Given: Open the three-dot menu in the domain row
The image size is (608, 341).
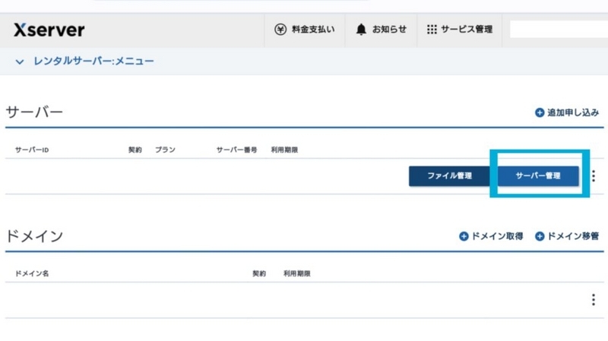Looking at the screenshot, I should [x=594, y=299].
